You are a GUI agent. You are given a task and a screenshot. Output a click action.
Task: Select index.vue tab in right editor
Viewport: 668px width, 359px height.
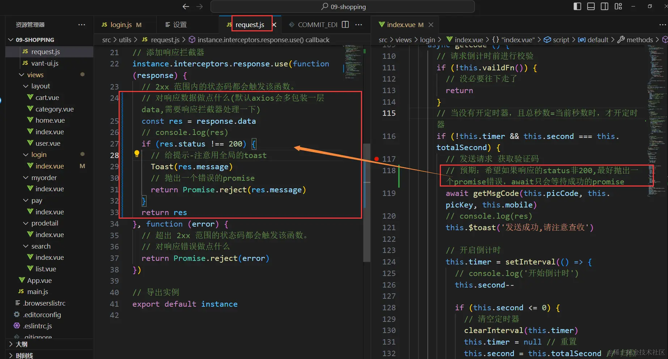[401, 25]
